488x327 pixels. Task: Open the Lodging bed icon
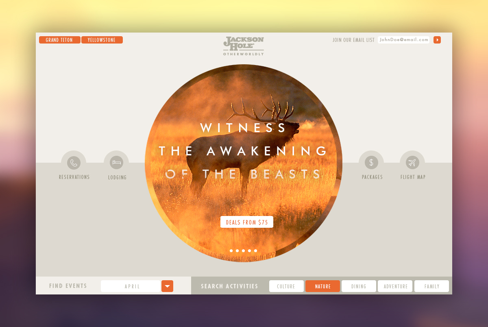click(116, 163)
